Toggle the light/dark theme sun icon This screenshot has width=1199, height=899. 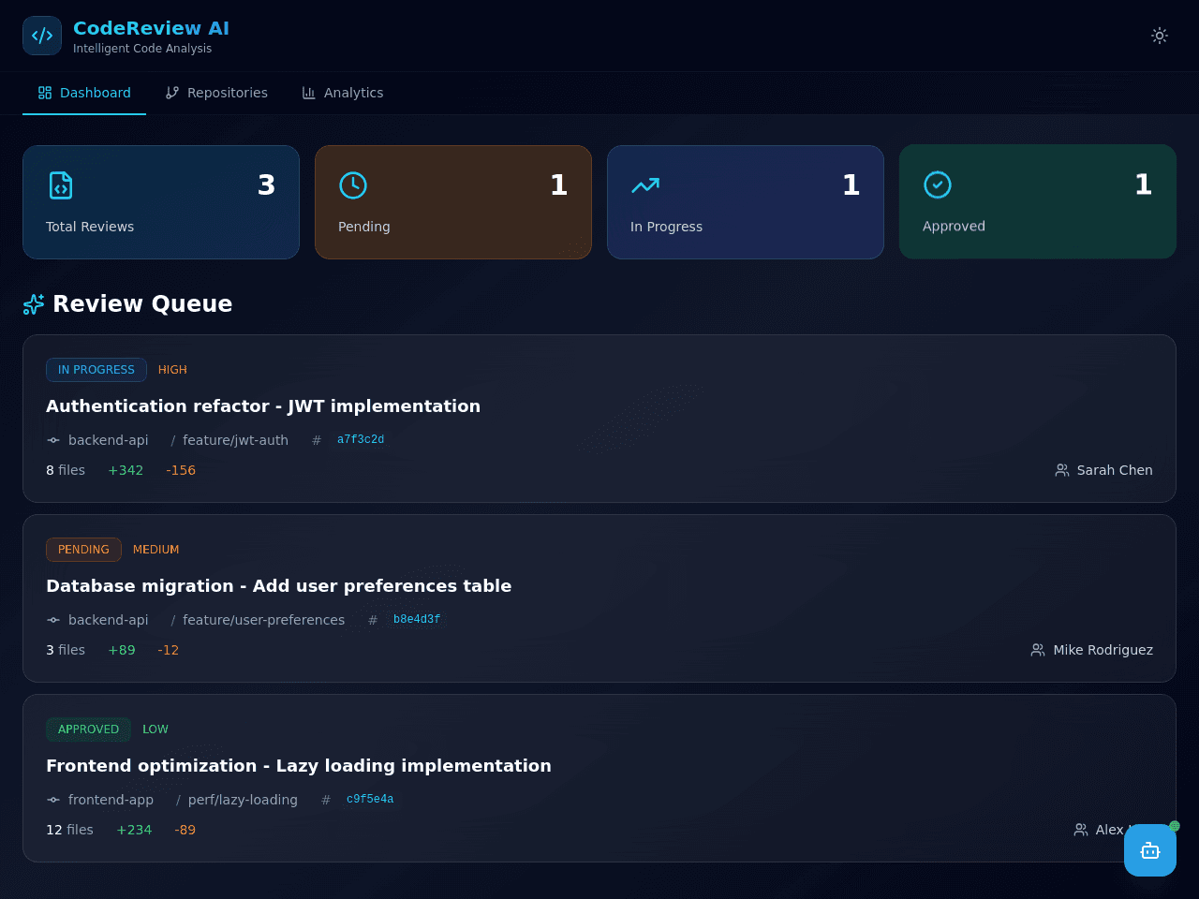(x=1160, y=36)
